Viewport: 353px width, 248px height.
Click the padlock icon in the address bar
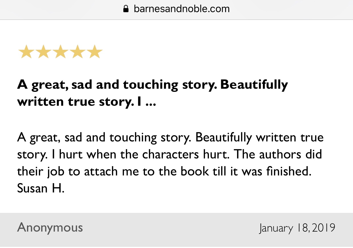tap(126, 9)
